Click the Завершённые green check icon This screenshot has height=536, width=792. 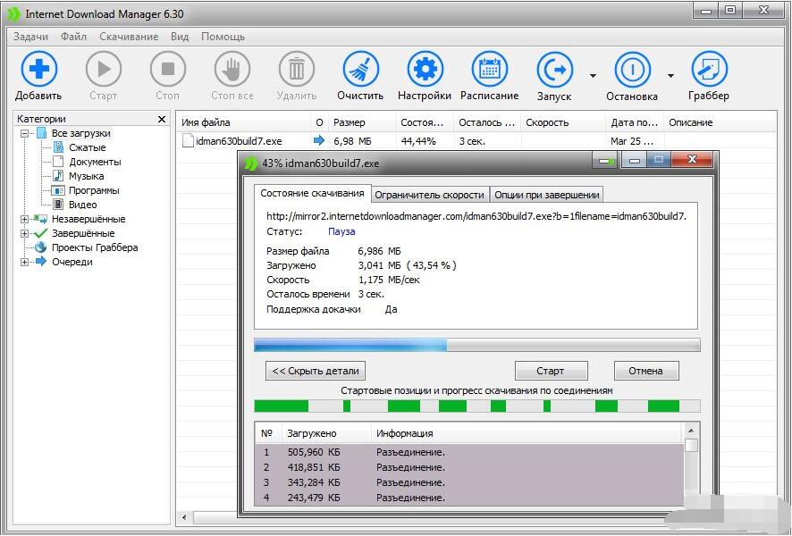[x=40, y=233]
